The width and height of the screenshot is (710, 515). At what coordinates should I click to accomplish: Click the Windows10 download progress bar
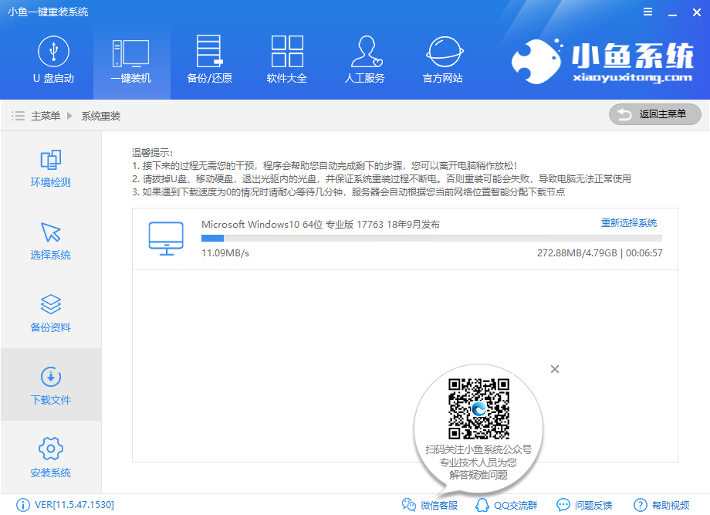point(431,239)
